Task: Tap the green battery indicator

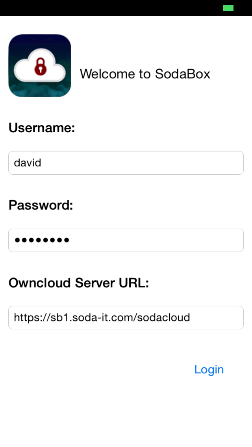Action: [228, 8]
